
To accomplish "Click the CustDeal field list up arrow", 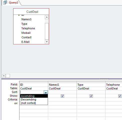I will click(x=47, y=17).
